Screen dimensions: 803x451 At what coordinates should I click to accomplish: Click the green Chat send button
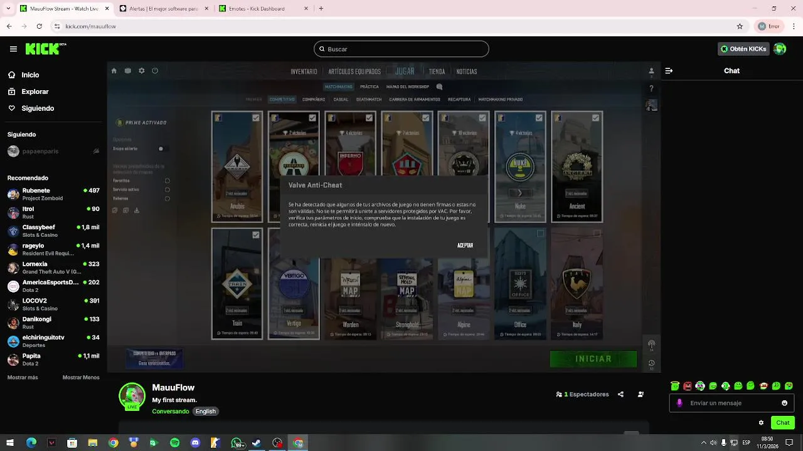coord(783,423)
